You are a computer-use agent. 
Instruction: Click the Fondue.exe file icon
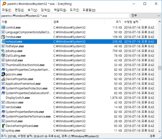click(3, 37)
